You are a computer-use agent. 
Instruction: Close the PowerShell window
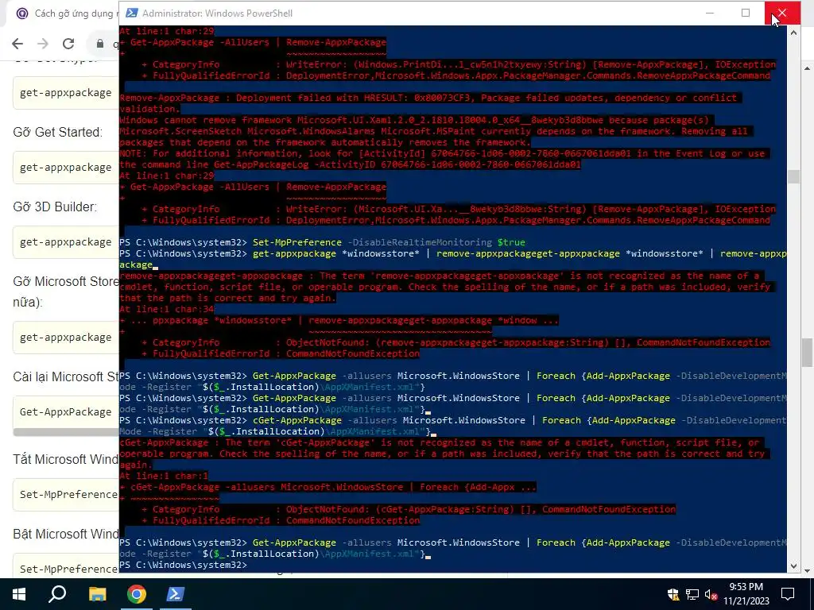click(782, 13)
